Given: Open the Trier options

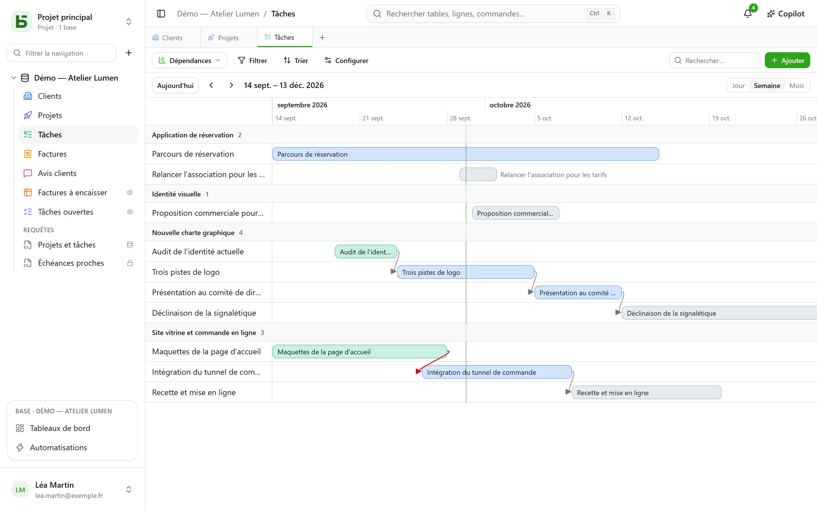Looking at the screenshot, I should 296,60.
